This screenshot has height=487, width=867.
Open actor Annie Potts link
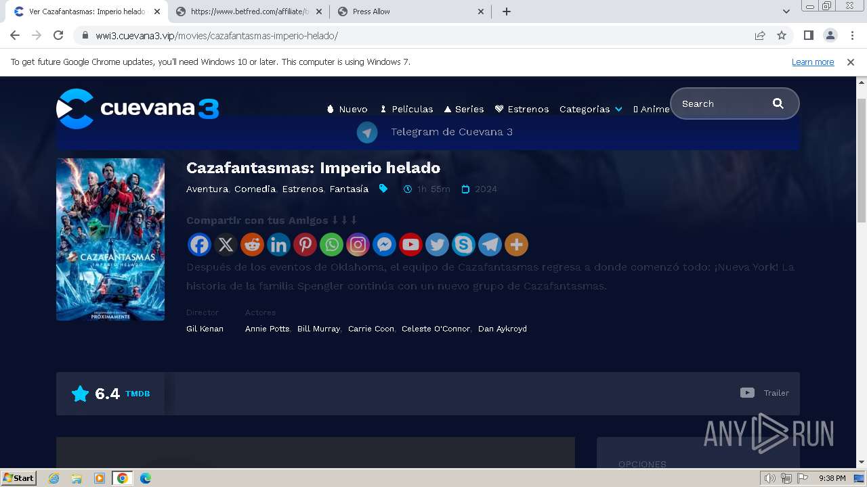tap(267, 329)
